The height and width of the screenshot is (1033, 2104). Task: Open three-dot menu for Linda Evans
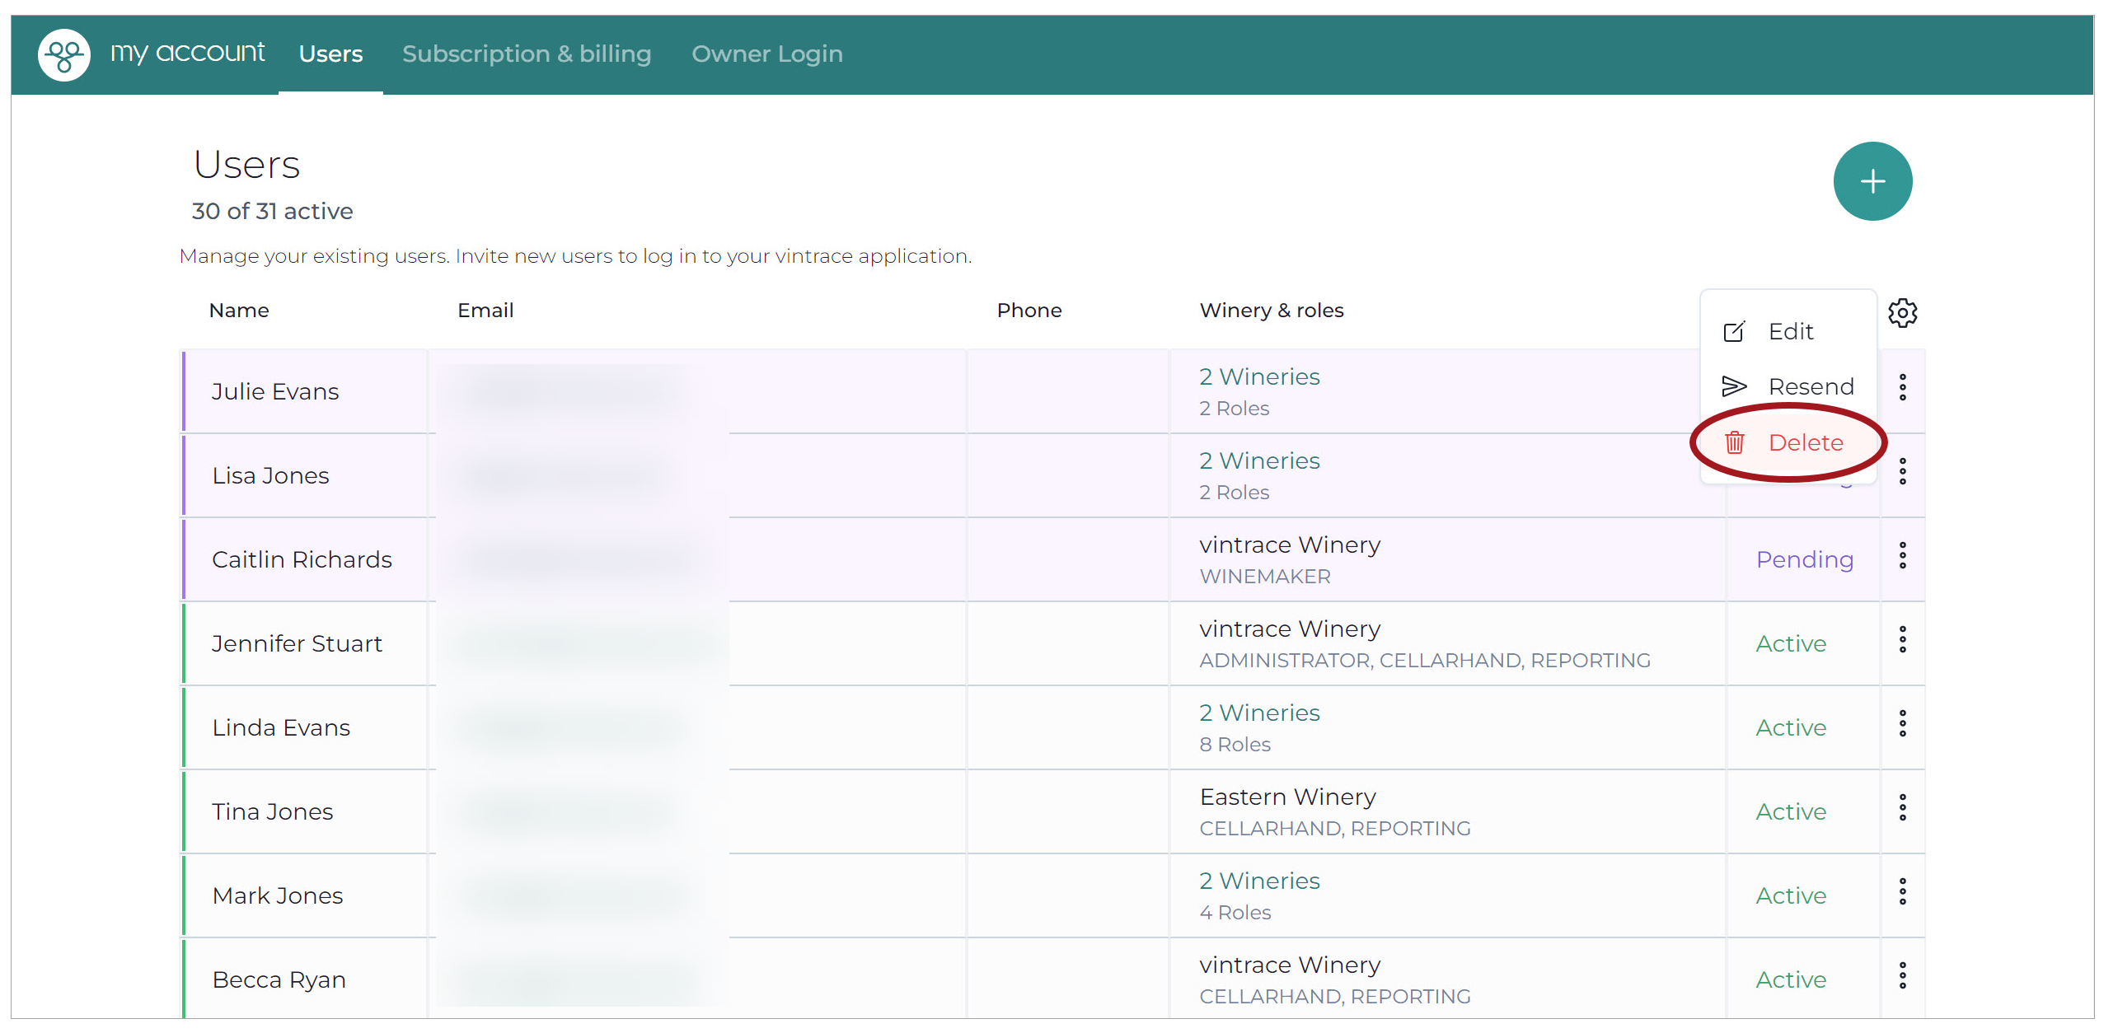pyautogui.click(x=1902, y=723)
